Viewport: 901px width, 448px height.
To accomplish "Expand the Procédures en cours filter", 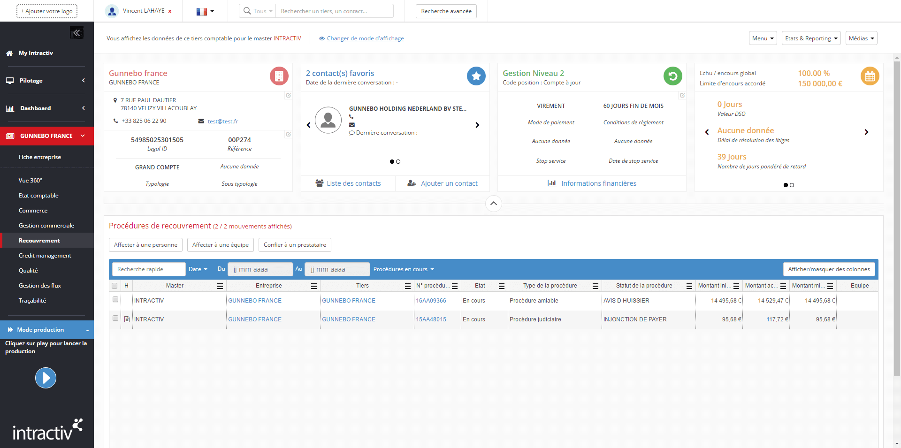I will (404, 269).
